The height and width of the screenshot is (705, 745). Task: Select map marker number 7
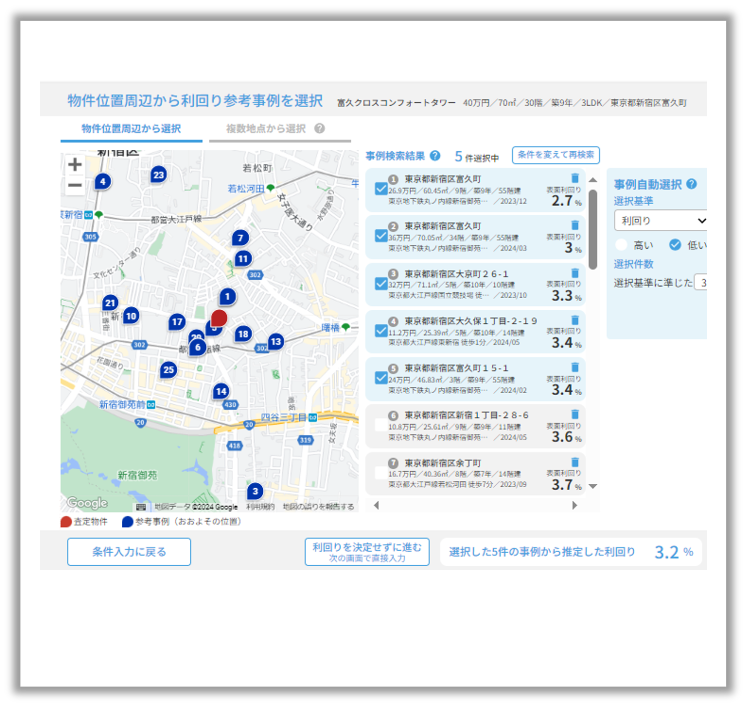pos(241,238)
